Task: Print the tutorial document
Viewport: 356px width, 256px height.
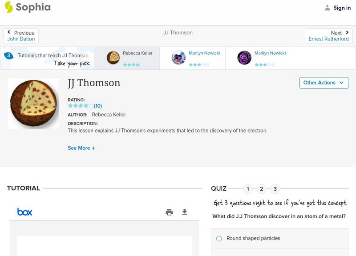Action: coord(169,212)
